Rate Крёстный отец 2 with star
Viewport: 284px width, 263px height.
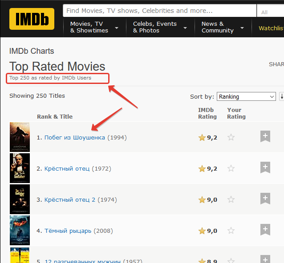click(x=231, y=199)
